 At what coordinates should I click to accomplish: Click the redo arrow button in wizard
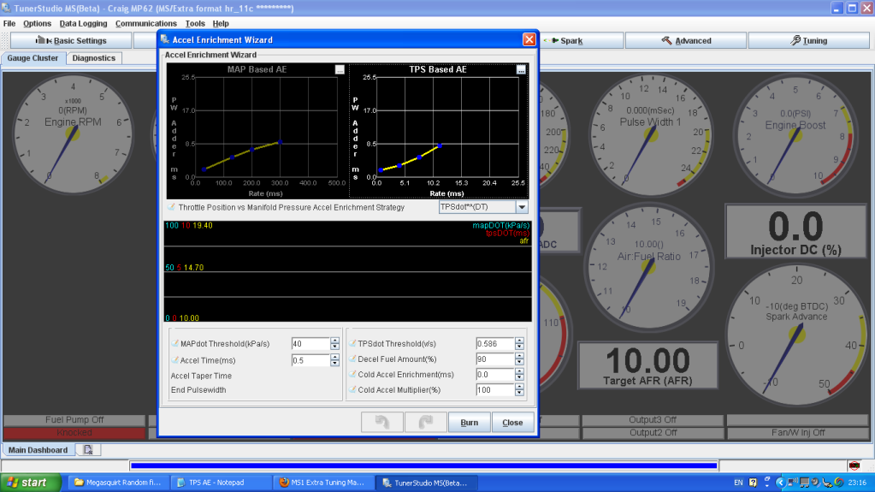pyautogui.click(x=426, y=422)
